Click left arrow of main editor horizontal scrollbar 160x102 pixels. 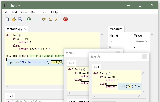click(x=7, y=87)
